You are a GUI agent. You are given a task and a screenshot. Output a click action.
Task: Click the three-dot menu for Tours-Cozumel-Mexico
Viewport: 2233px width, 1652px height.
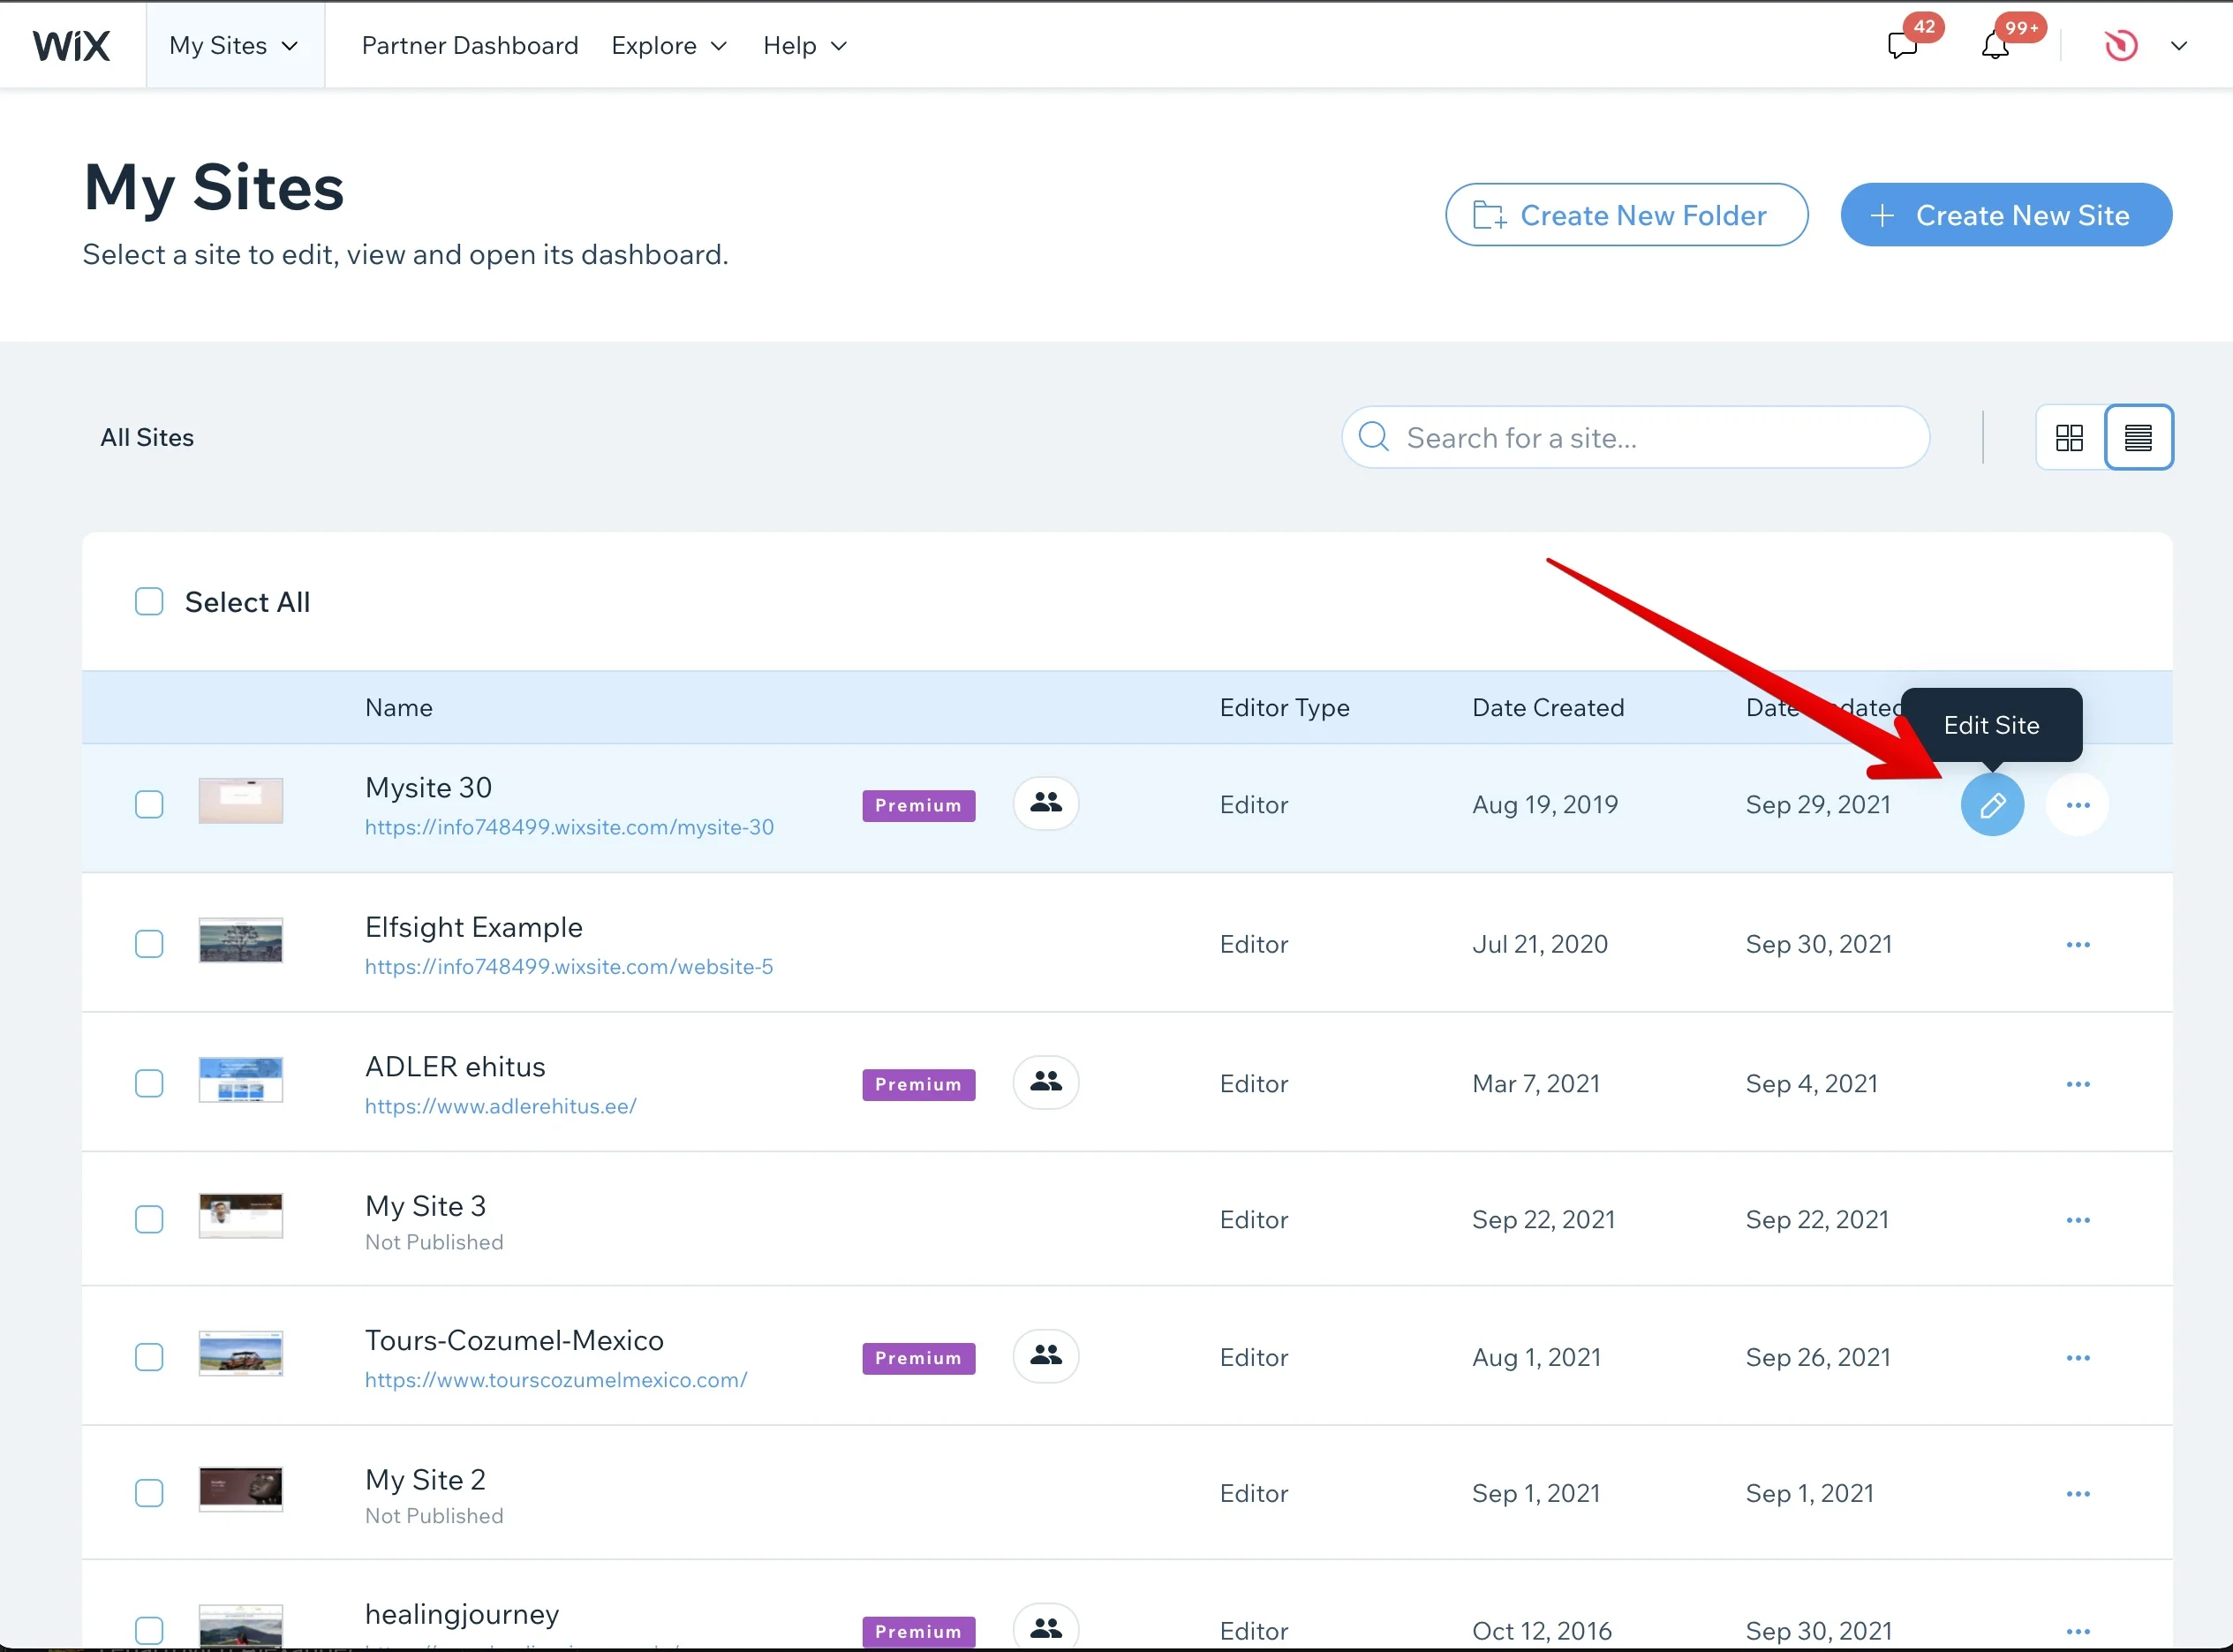(x=2077, y=1357)
